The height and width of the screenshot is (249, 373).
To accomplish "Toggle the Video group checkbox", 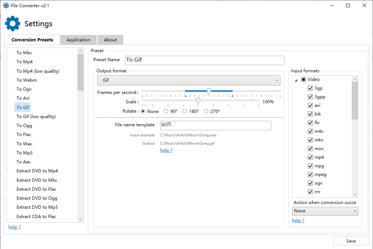I will pos(303,79).
